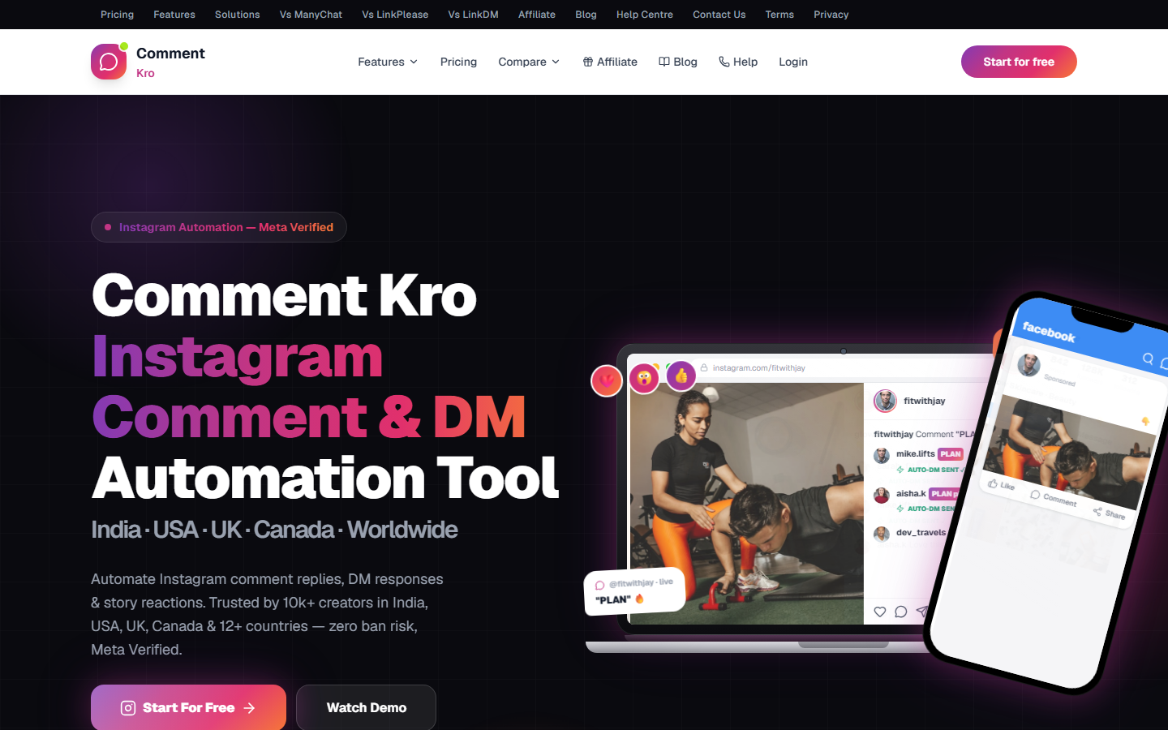Click the Watch Demo button
The height and width of the screenshot is (730, 1168).
click(366, 707)
